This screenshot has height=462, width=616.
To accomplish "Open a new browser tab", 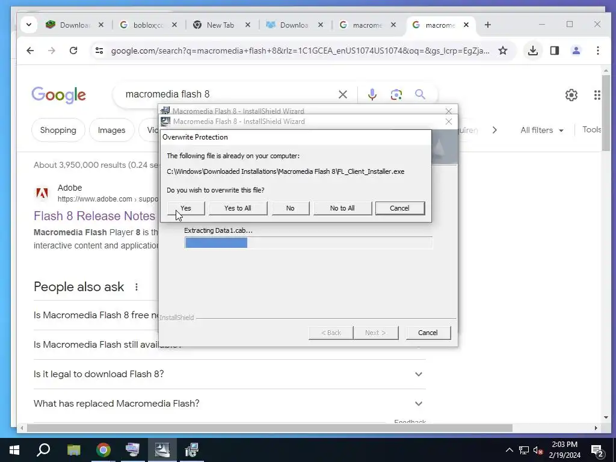I will pos(487,25).
